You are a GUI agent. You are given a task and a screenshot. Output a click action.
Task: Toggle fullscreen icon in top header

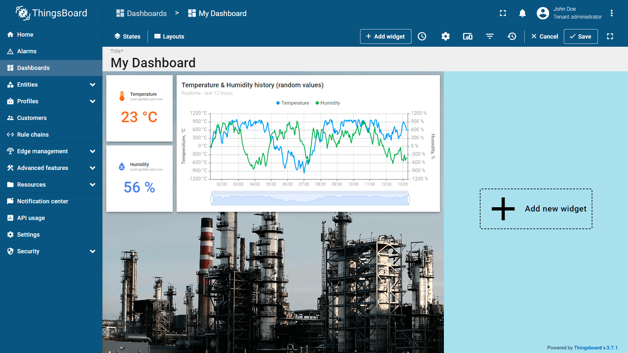coord(503,13)
